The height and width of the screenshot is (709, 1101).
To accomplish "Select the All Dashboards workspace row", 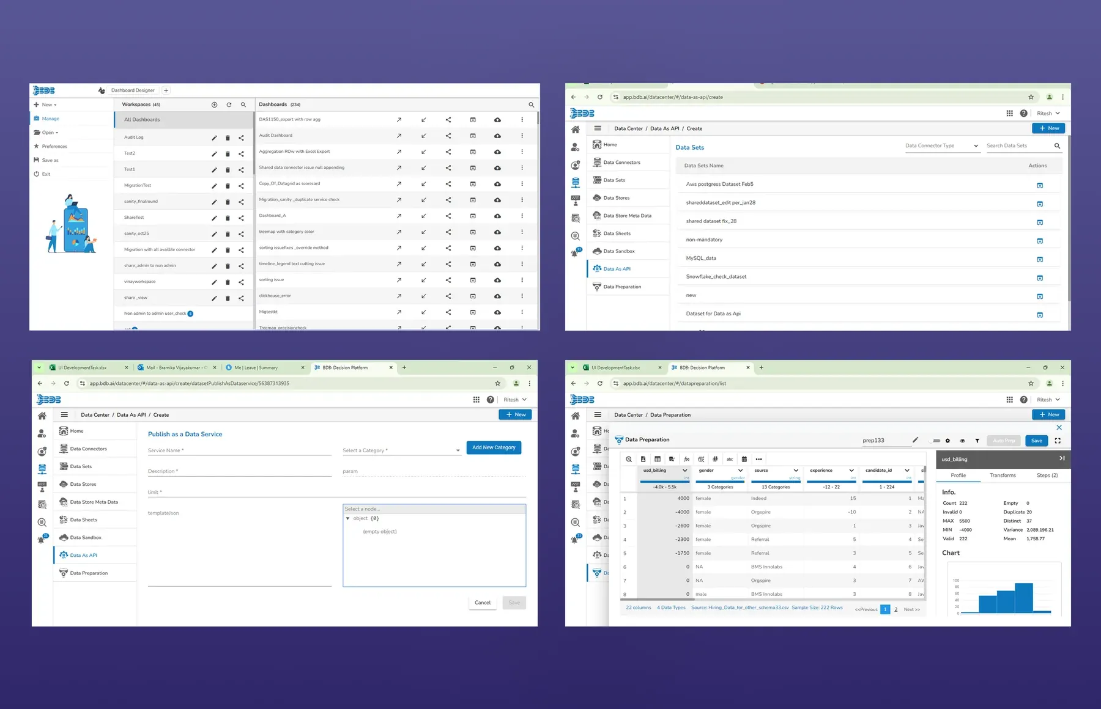I will click(183, 120).
